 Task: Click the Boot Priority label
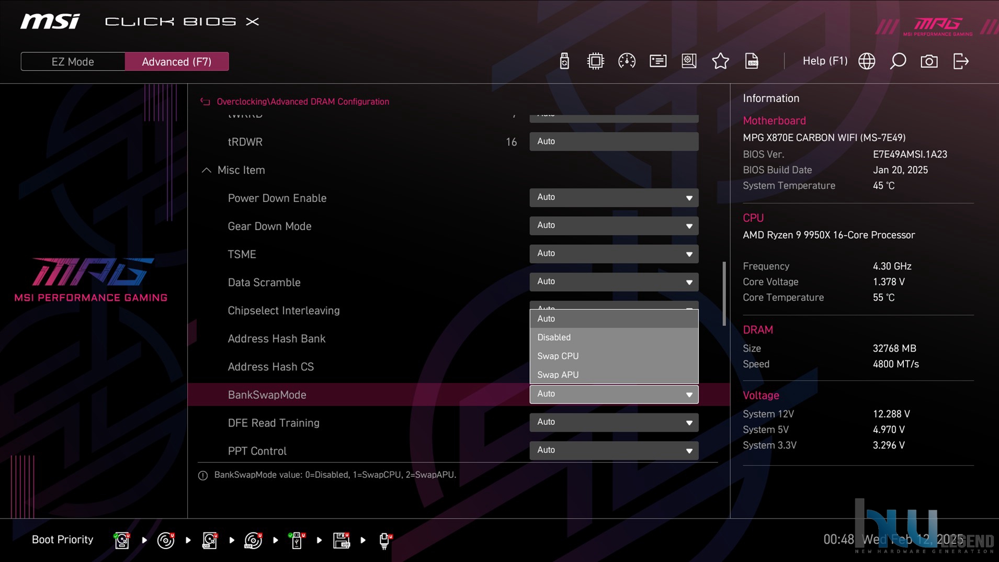pos(62,539)
